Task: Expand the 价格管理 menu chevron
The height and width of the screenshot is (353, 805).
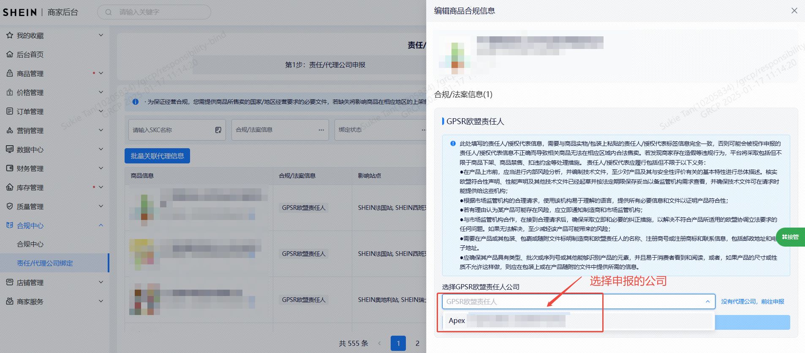Action: (101, 92)
